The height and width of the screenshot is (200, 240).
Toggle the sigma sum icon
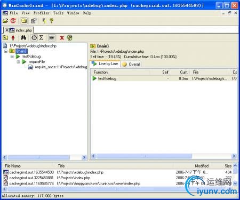click(42, 38)
